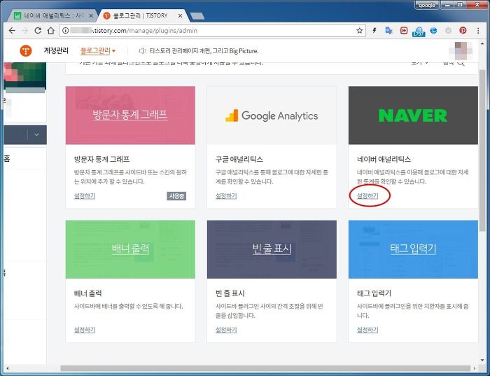Click the Google Analytics banner image
Screen dimensions: 490x376
272,116
